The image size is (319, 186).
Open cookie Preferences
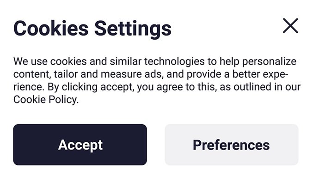click(x=231, y=144)
